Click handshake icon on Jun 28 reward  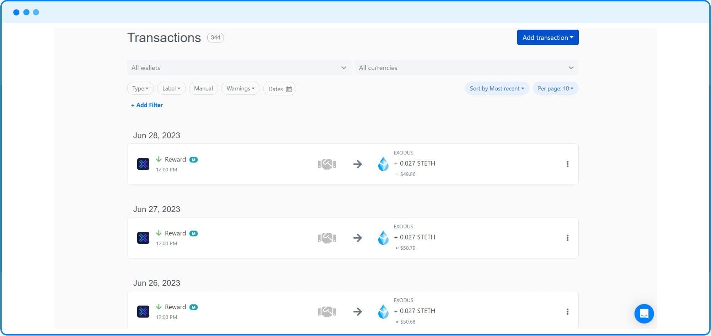(x=327, y=164)
